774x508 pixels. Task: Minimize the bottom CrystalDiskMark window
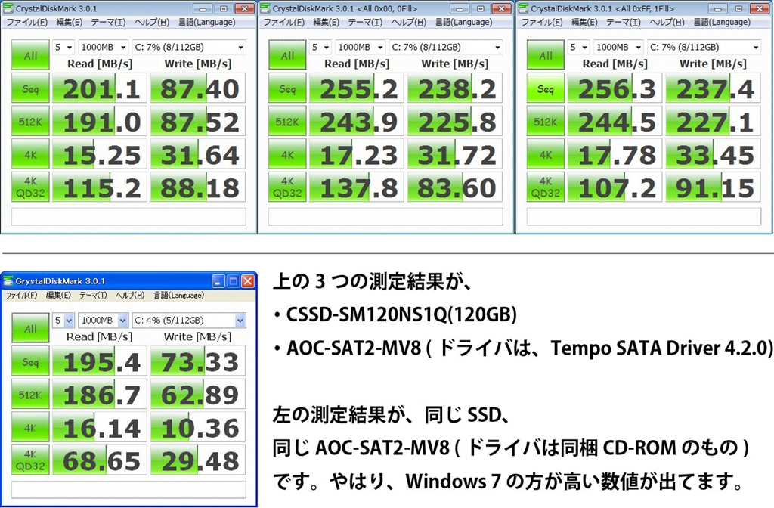pos(218,281)
